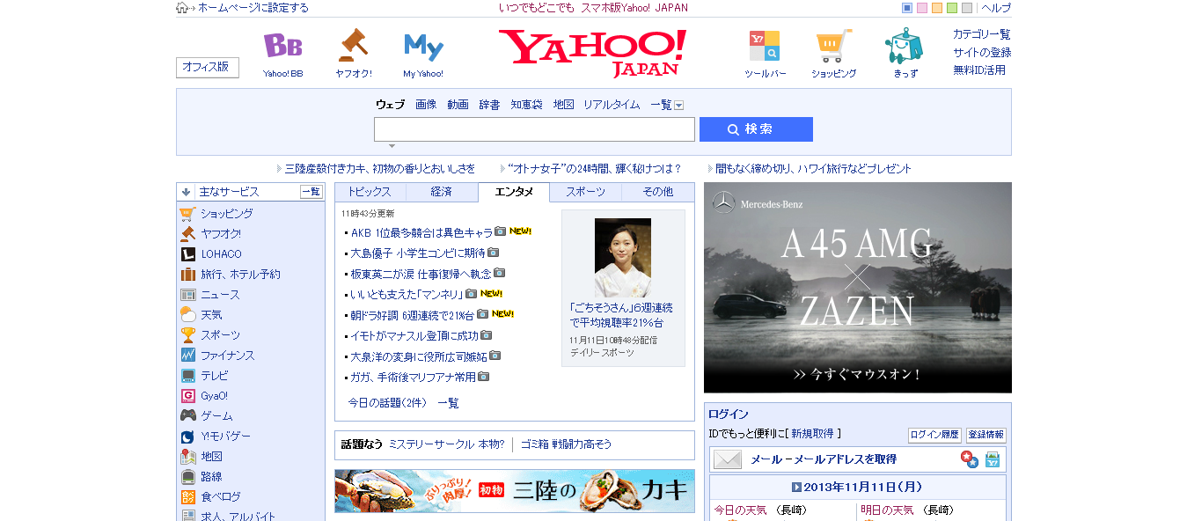The height and width of the screenshot is (521, 1187).
Task: Click the 新規取得 link
Action: point(812,434)
